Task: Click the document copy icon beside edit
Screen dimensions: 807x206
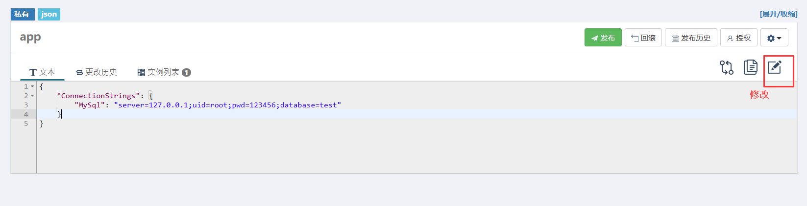Action: point(751,67)
